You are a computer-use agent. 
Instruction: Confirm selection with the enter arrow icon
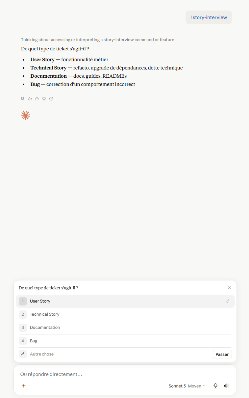click(x=228, y=301)
